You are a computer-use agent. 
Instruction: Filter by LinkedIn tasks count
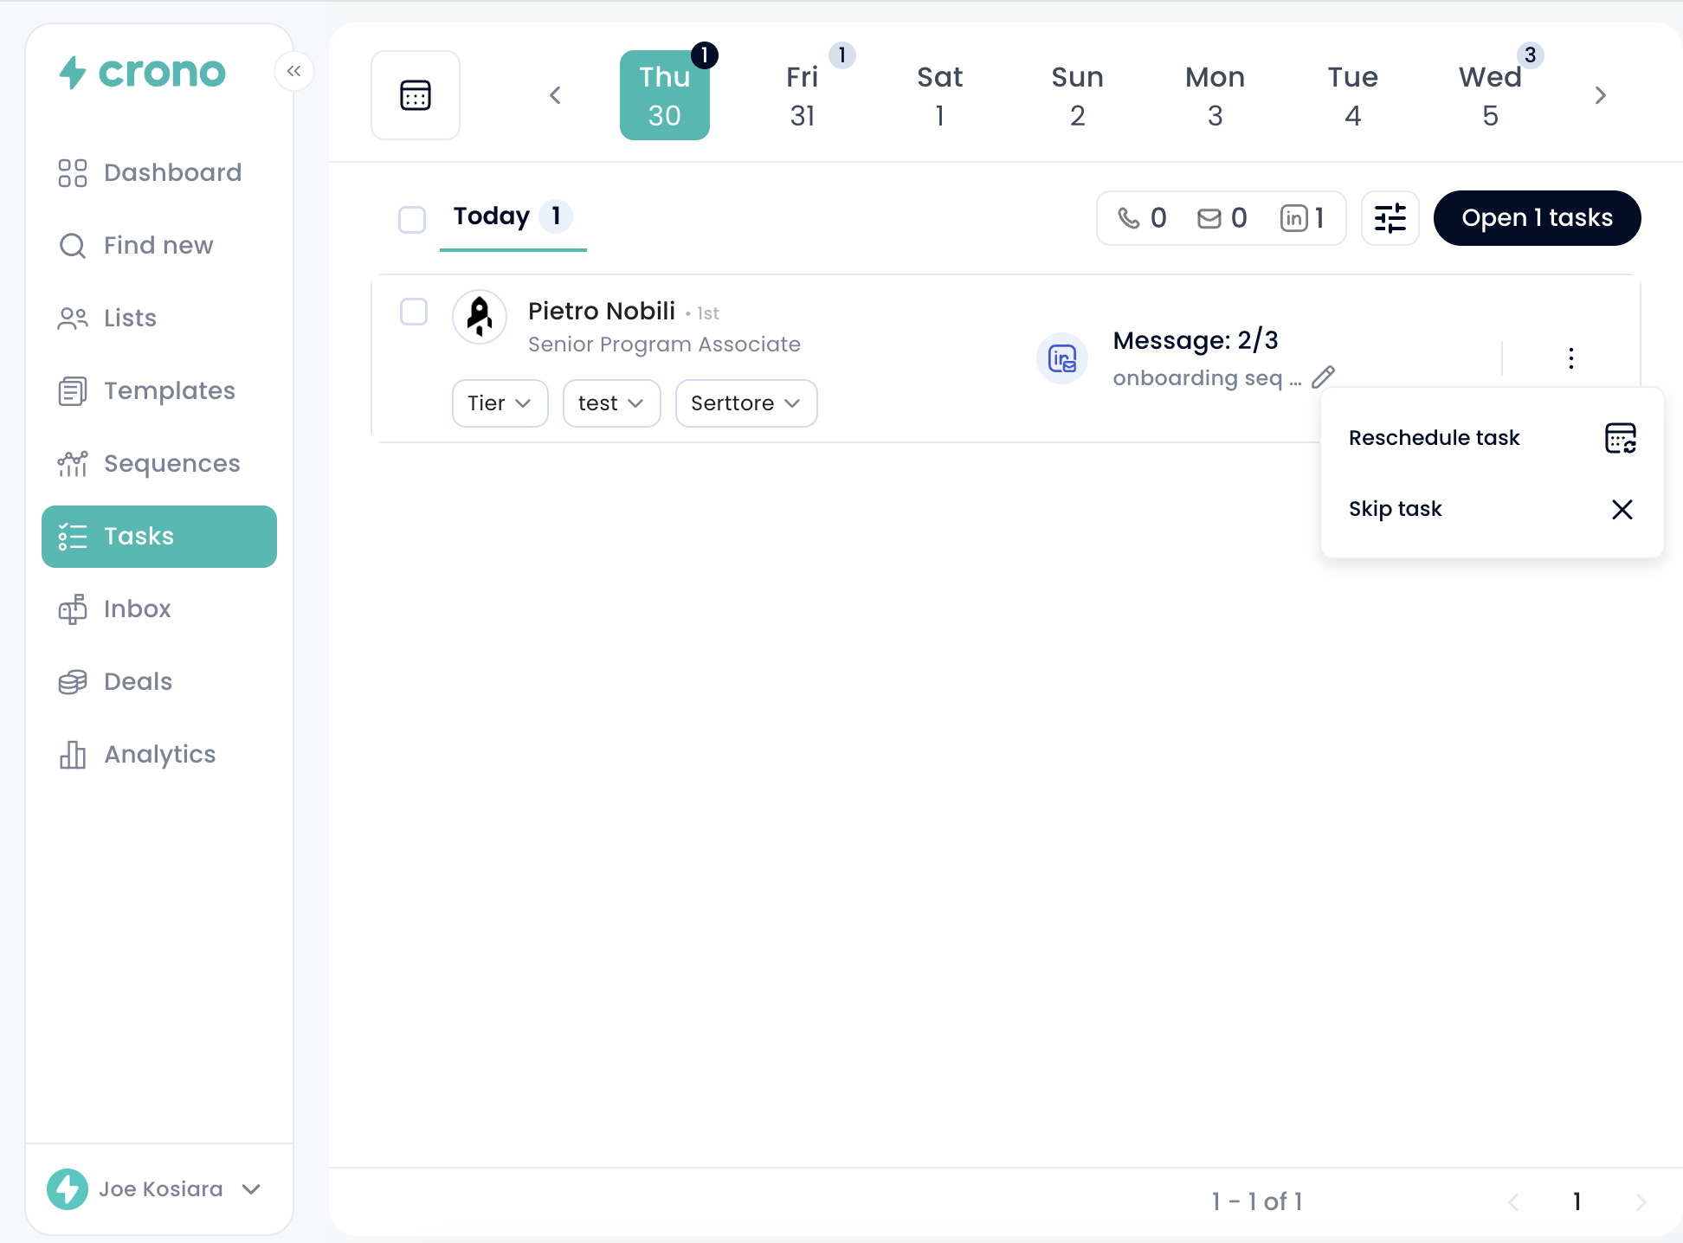pos(1302,218)
